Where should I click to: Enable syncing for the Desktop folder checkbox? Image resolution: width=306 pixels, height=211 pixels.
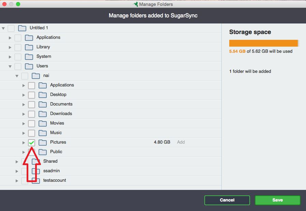(x=31, y=95)
